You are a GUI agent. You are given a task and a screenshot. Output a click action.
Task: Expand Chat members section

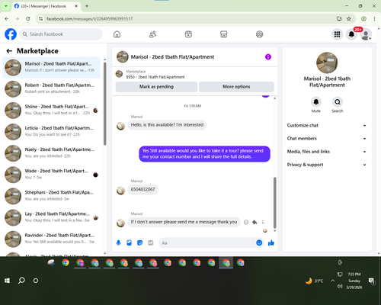click(x=327, y=139)
